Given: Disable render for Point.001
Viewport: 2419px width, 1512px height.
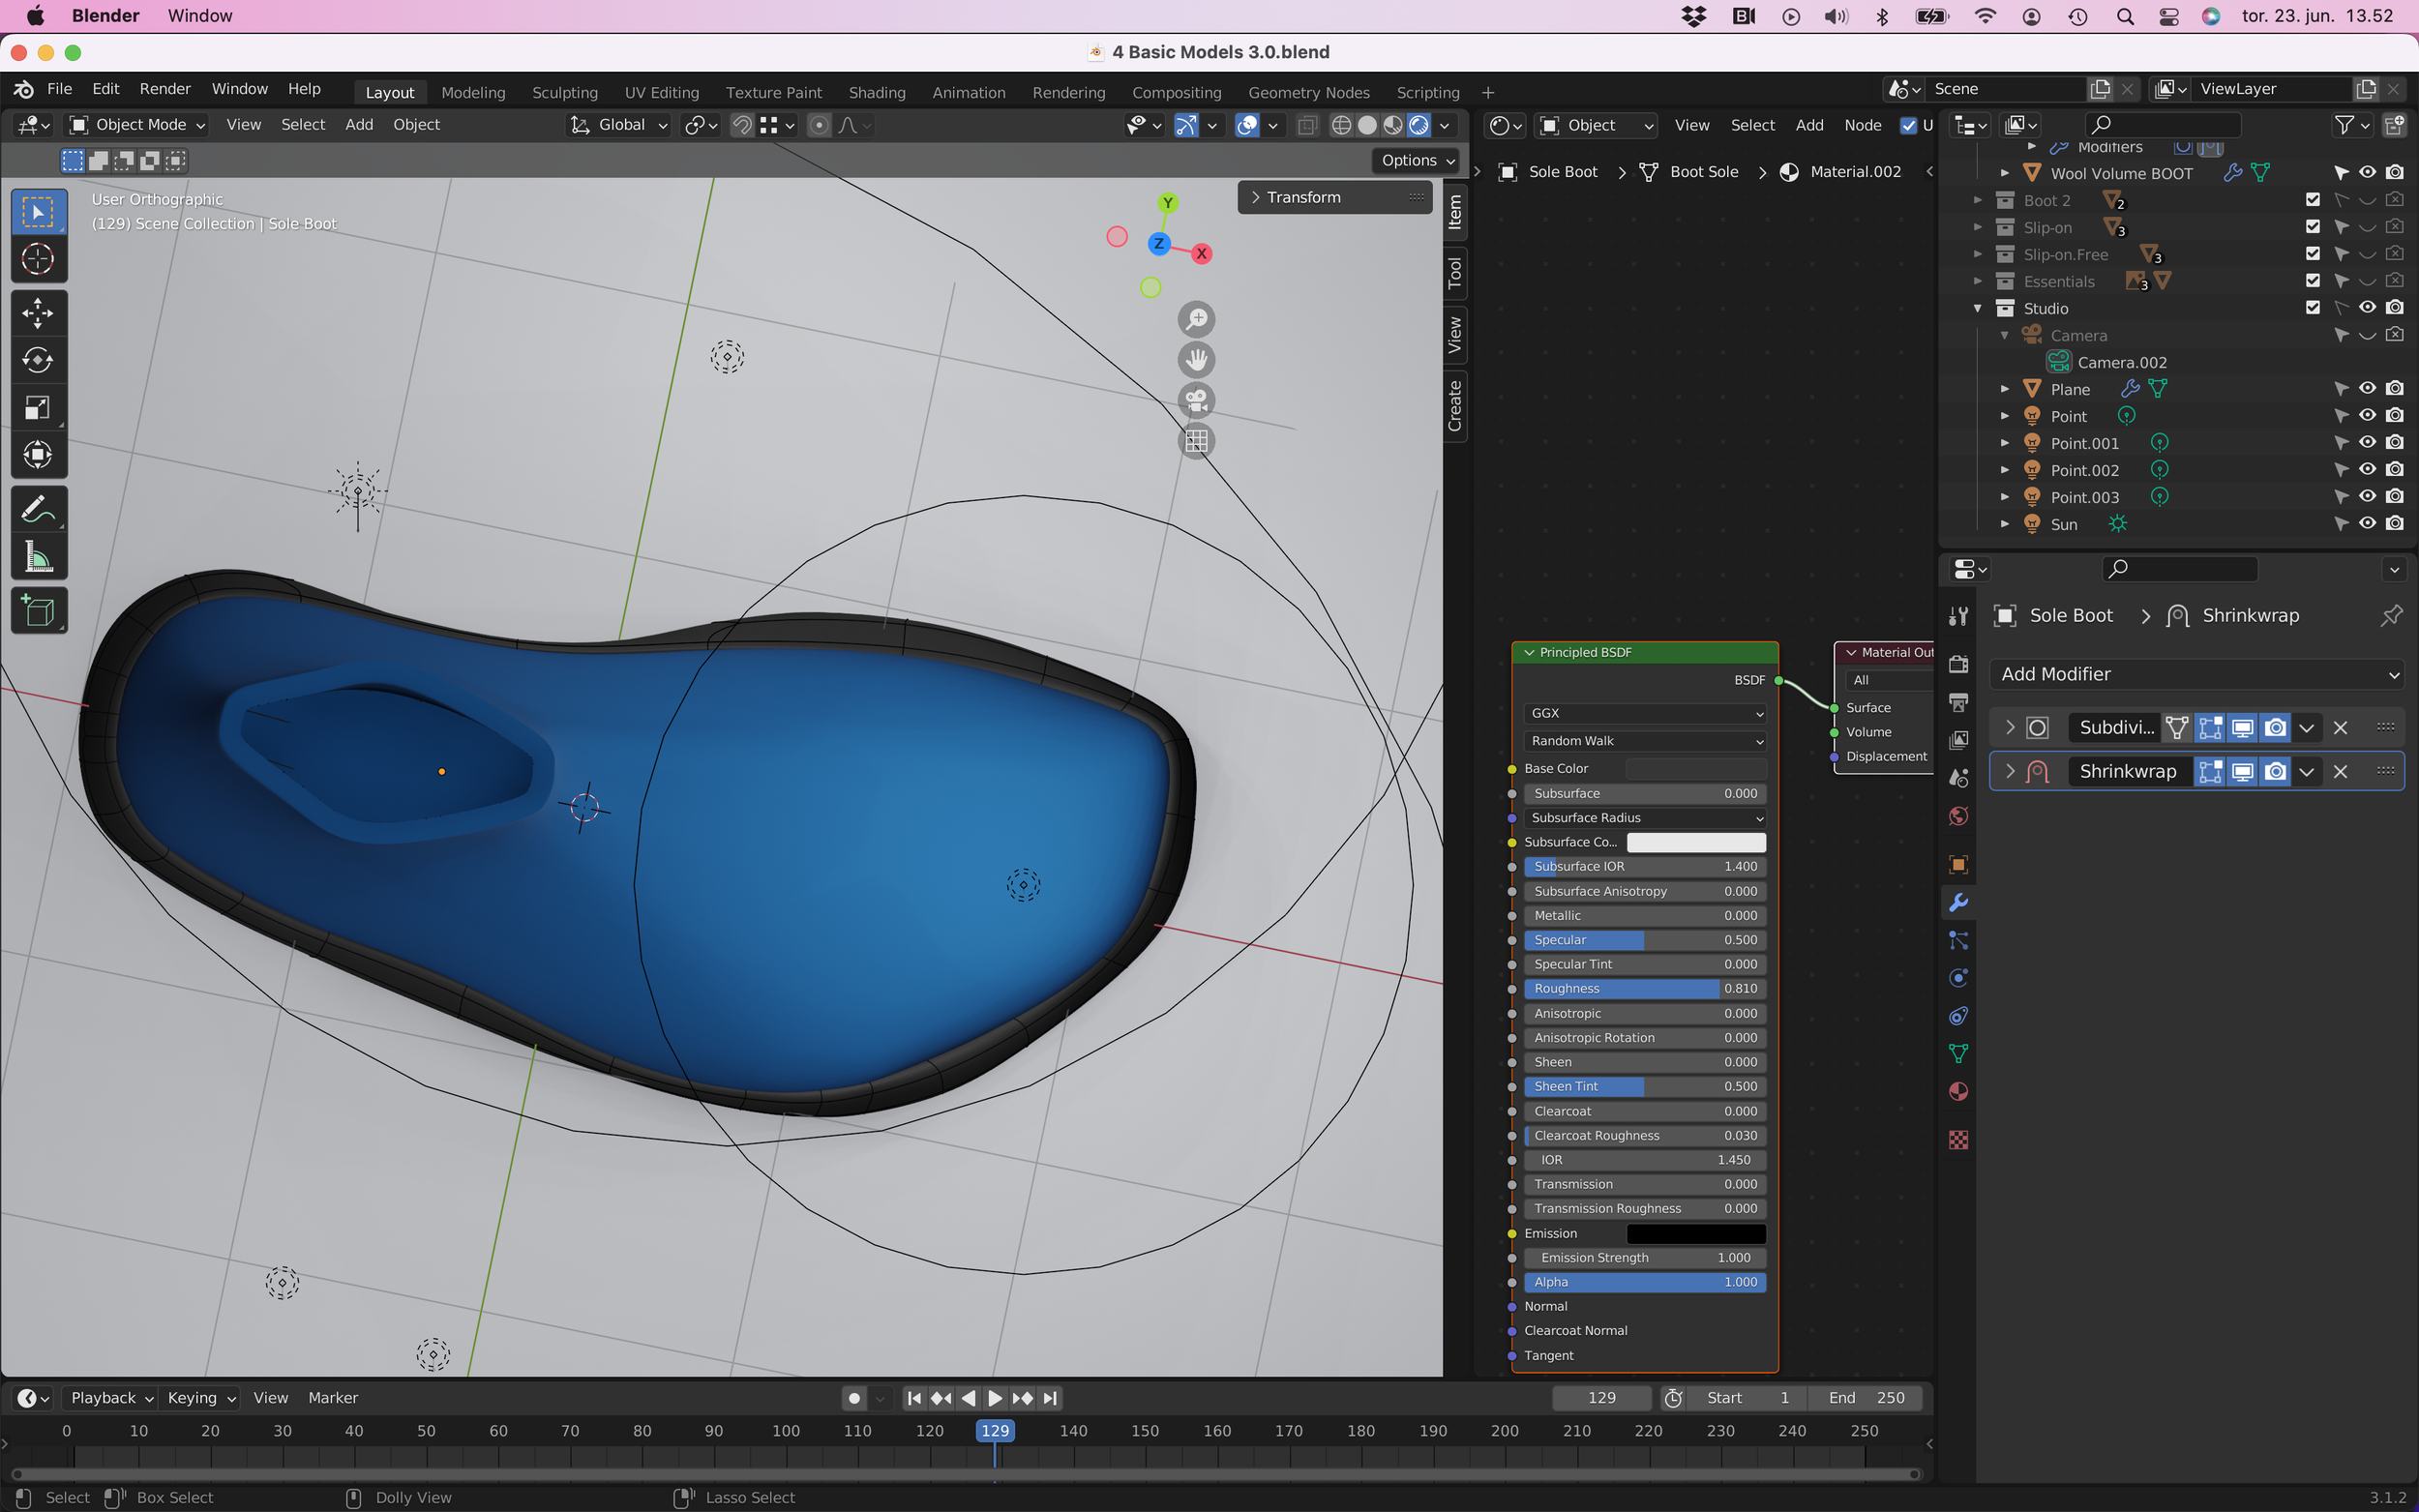Looking at the screenshot, I should click(2394, 443).
